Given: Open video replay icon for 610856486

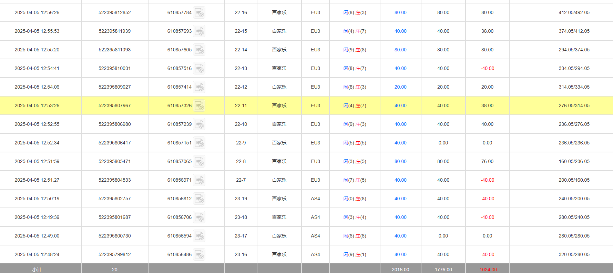Looking at the screenshot, I should tap(199, 255).
